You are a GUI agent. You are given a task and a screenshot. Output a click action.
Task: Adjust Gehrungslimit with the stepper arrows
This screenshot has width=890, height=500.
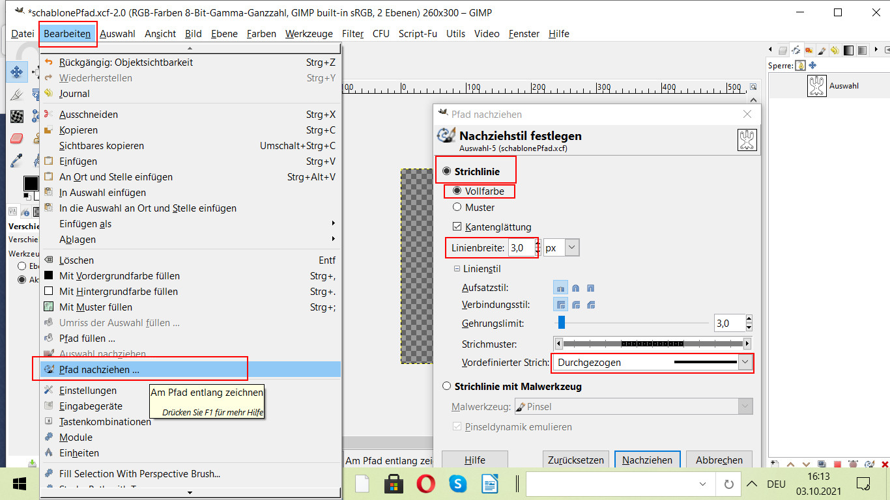[x=749, y=323]
